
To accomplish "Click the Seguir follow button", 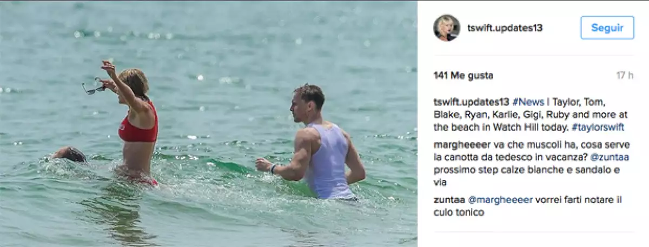I will pos(607,28).
